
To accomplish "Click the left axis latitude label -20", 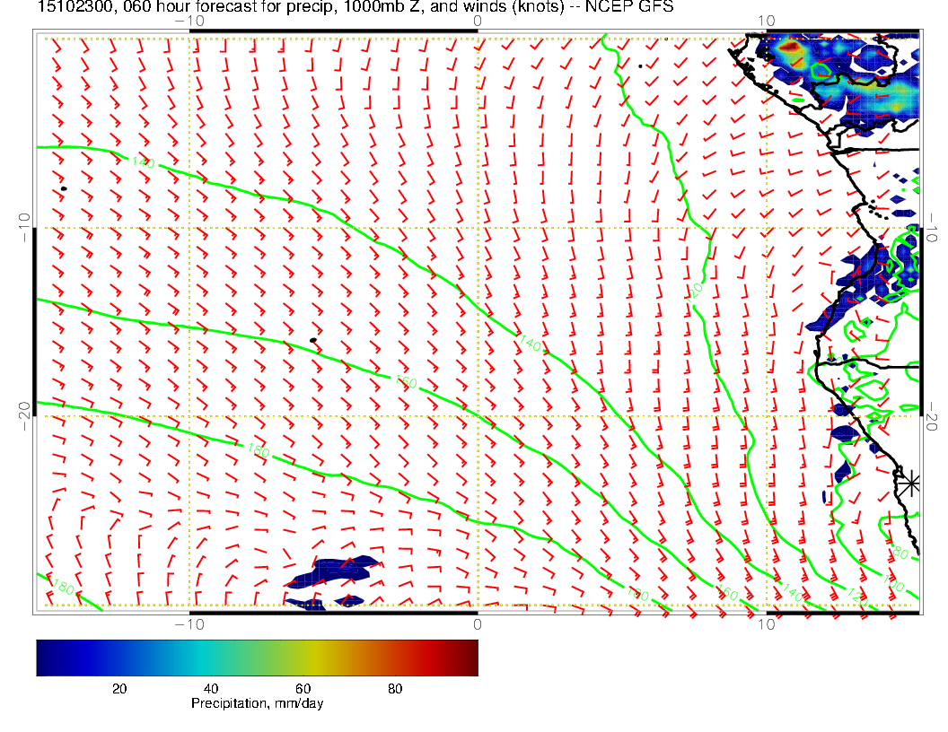I will tap(22, 415).
